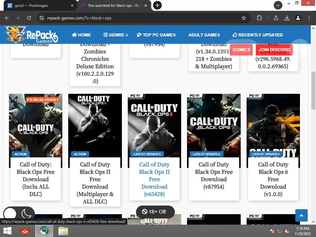
Task: Close the 'good — Postimages' tab
Action: coord(72,6)
